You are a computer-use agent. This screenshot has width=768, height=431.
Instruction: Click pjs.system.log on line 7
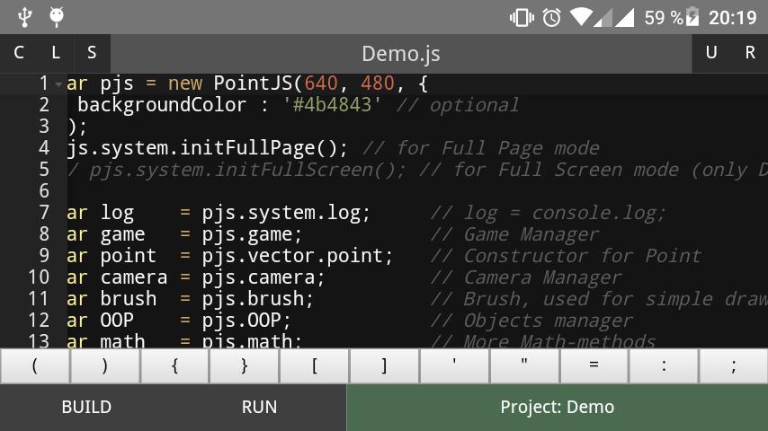(x=281, y=214)
